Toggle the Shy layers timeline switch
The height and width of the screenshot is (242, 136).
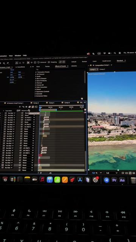pyautogui.click(x=26, y=107)
